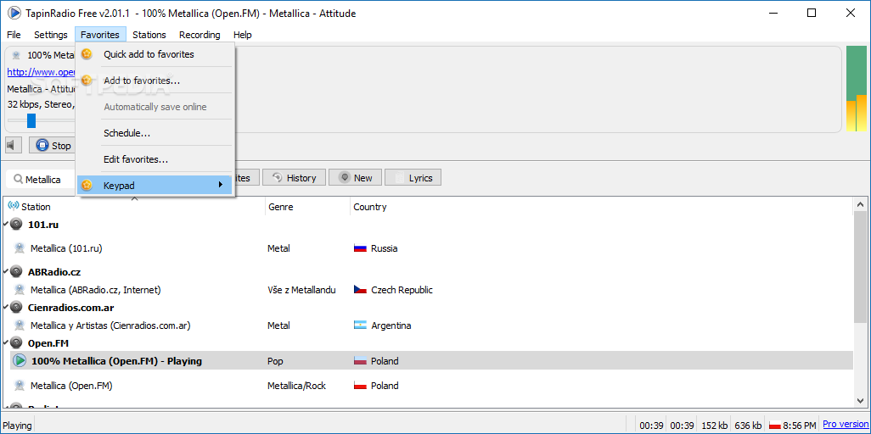Sort by Station column header
871x434 pixels.
(134, 207)
